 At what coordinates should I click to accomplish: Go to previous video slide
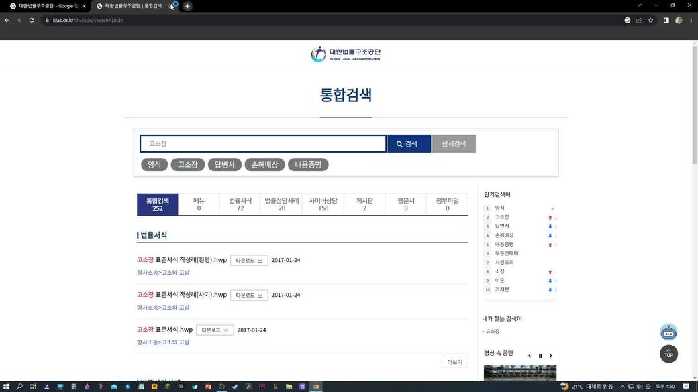point(530,356)
